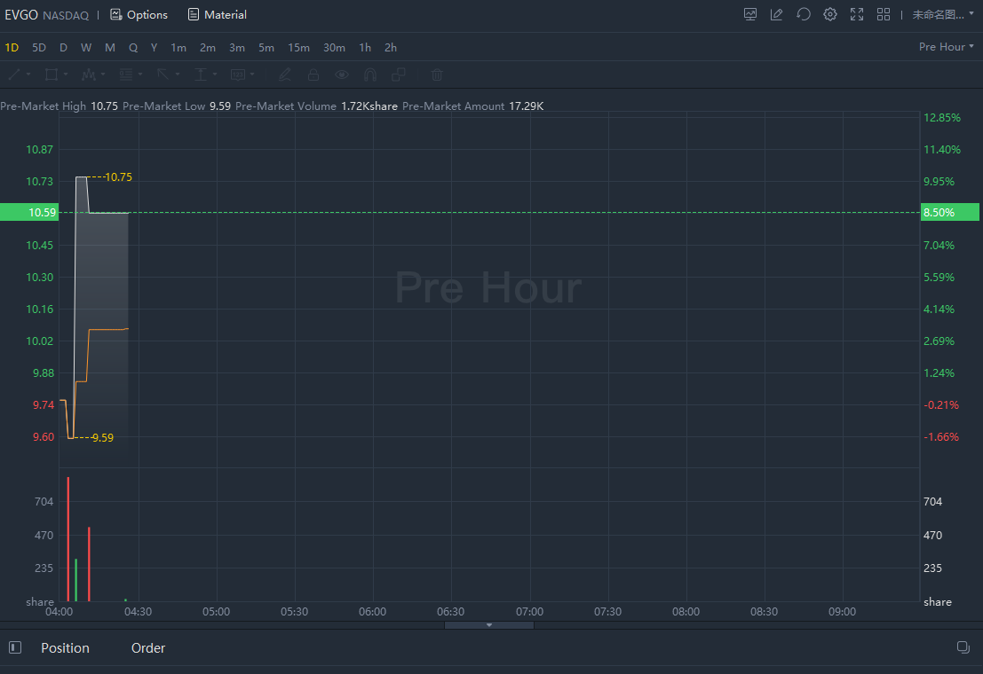Image resolution: width=983 pixels, height=674 pixels.
Task: Delete drawings with the trash icon
Action: 437,74
